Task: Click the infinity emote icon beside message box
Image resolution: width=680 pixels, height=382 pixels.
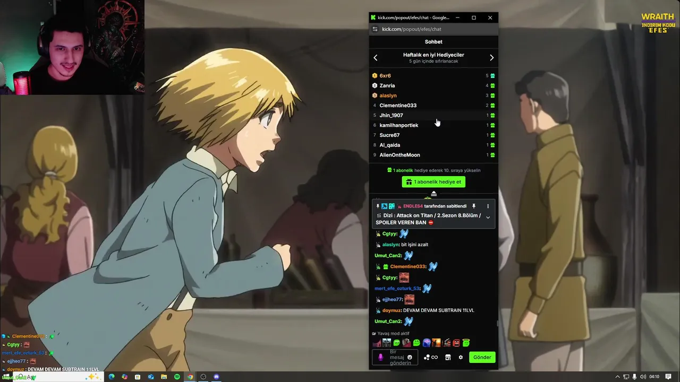Action: pyautogui.click(x=435, y=357)
